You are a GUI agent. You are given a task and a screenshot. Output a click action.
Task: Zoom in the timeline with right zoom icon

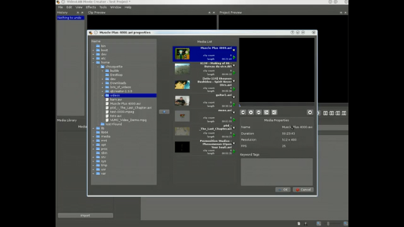(x=345, y=224)
